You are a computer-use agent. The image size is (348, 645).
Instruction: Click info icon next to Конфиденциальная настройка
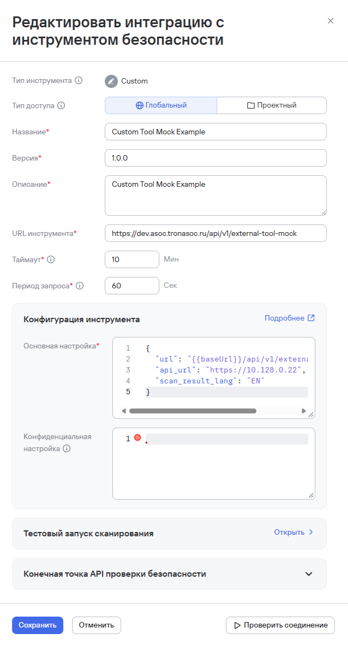pos(67,449)
